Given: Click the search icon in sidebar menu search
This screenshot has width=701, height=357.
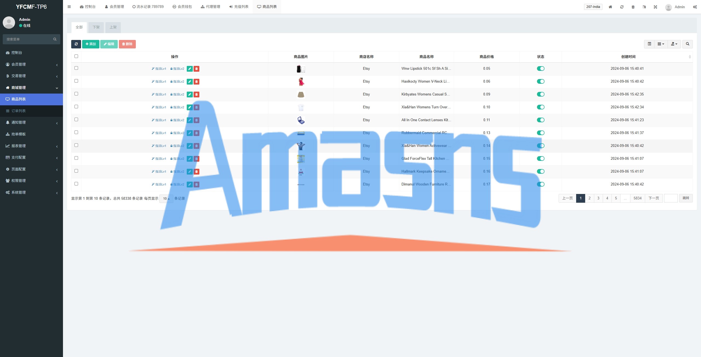Looking at the screenshot, I should coord(55,39).
